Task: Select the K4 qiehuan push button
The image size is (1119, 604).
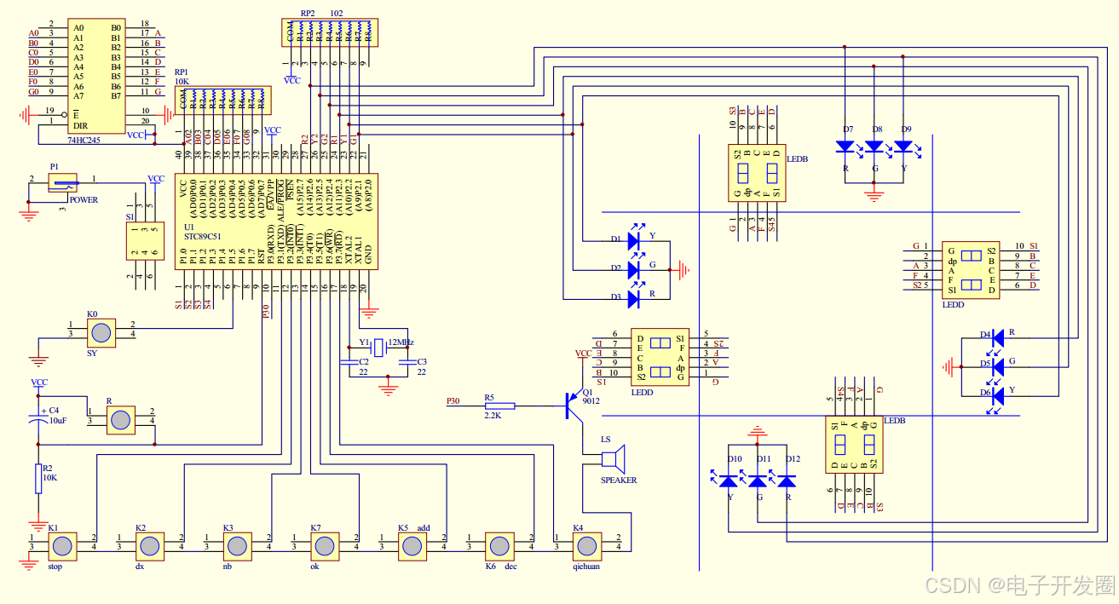Action: tap(588, 545)
